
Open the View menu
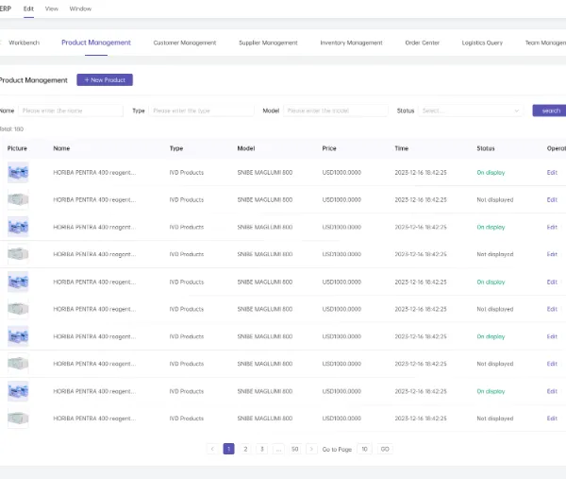coord(52,9)
